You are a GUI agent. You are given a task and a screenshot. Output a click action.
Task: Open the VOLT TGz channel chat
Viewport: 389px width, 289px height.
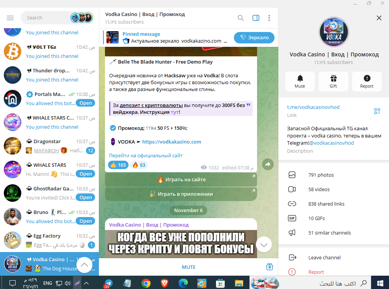click(x=49, y=51)
